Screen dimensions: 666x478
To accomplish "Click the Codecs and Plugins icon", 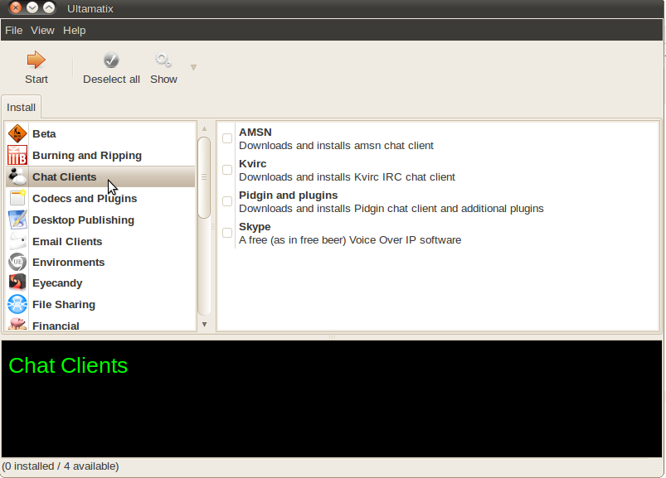I will [x=17, y=198].
